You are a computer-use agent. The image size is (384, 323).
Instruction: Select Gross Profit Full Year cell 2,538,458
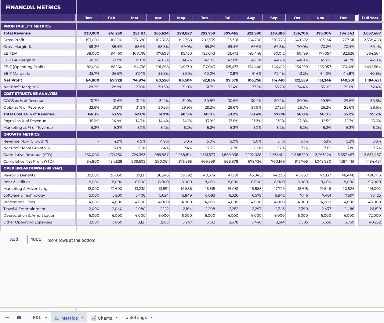[x=370, y=40]
